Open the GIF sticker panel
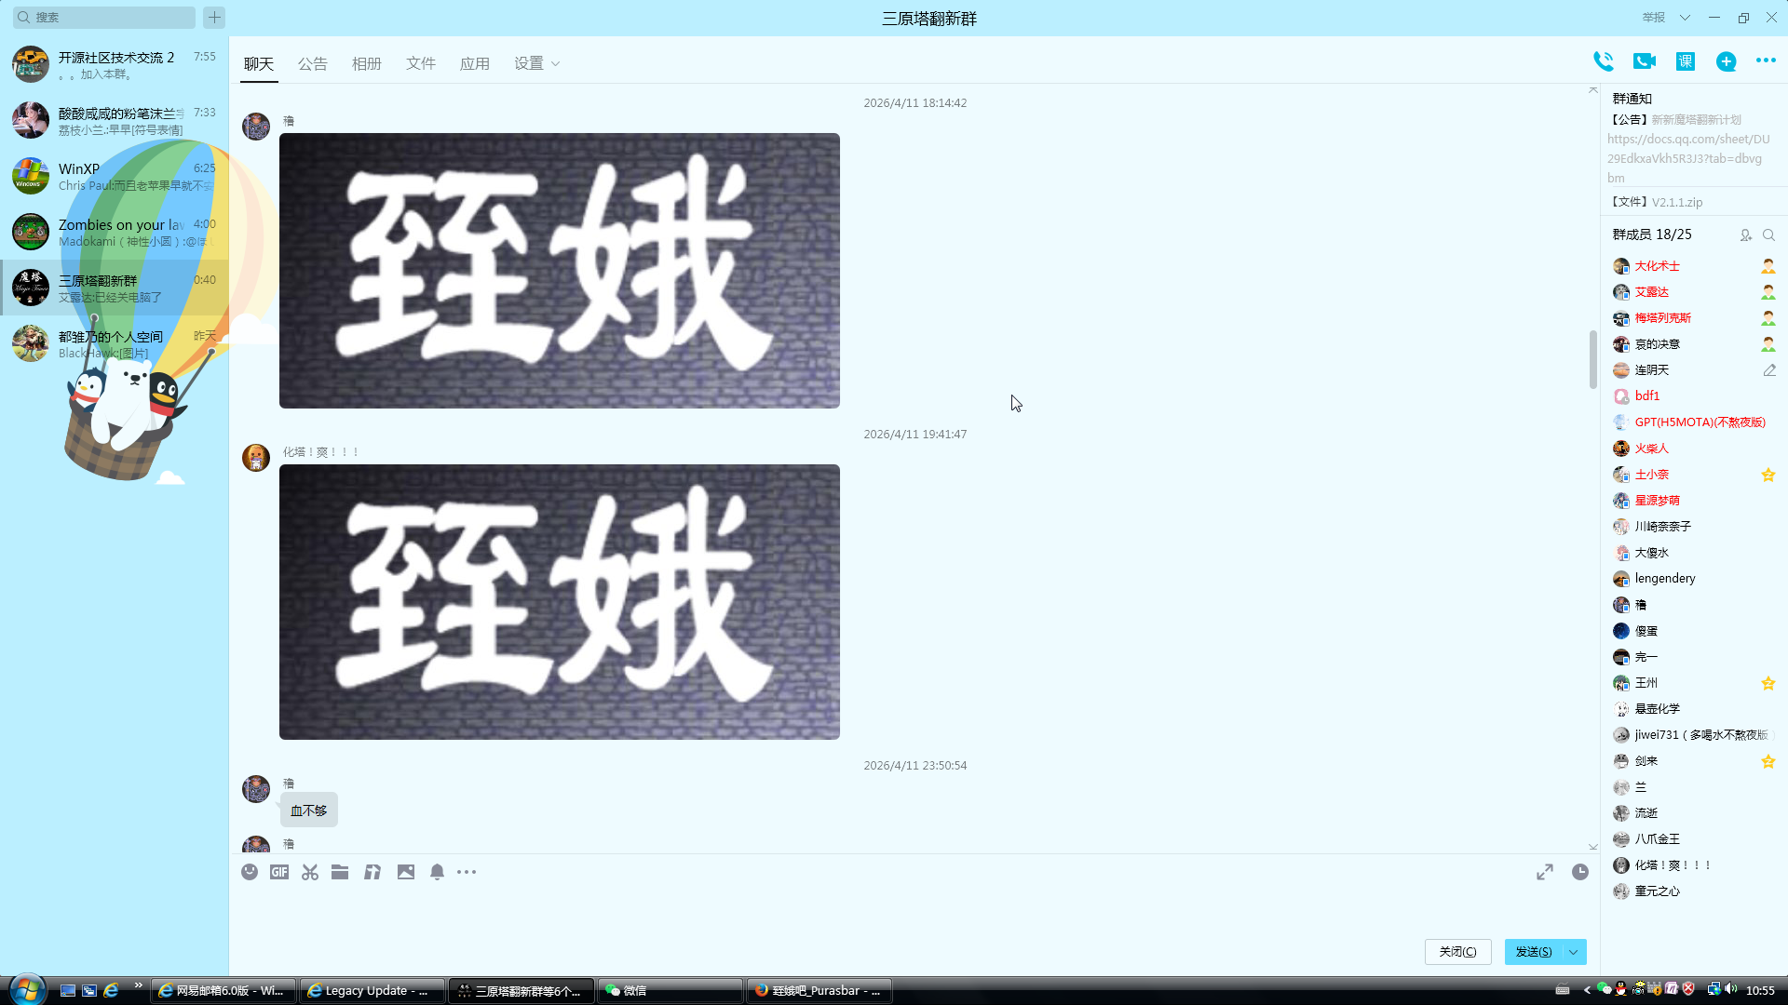Viewport: 1788px width, 1005px height. [x=279, y=872]
